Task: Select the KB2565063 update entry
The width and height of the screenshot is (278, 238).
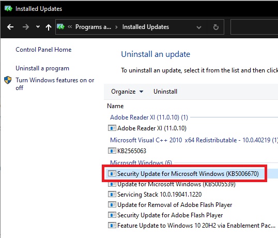Action: click(132, 151)
